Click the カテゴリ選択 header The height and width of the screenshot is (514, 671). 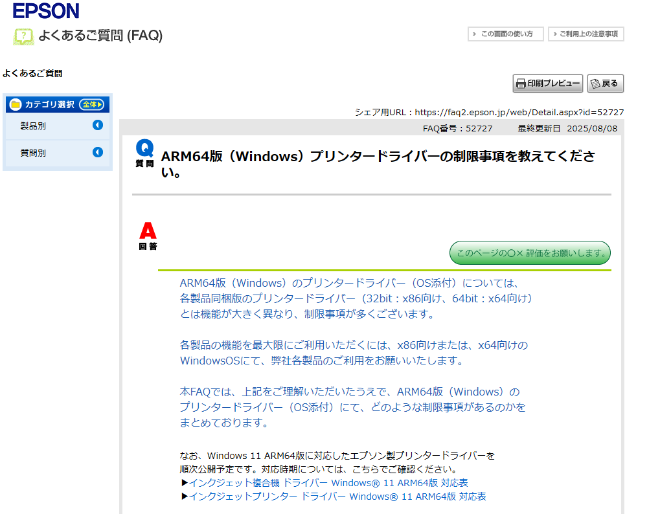(58, 104)
